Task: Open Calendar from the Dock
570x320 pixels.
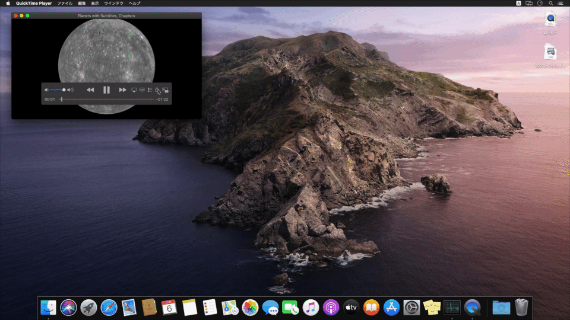Action: [x=169, y=308]
